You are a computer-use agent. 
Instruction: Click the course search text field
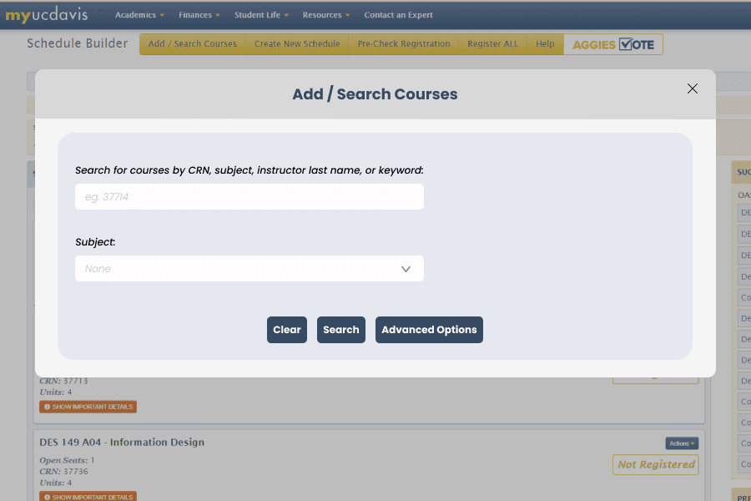[x=249, y=197]
